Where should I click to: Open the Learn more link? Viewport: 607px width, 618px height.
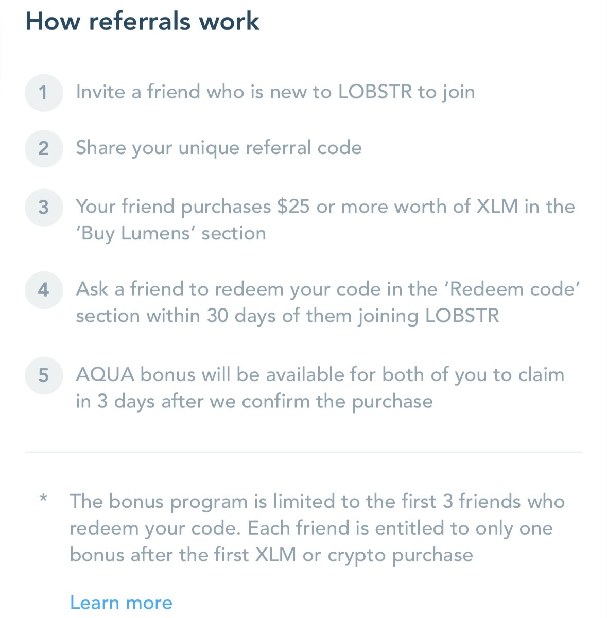[121, 602]
